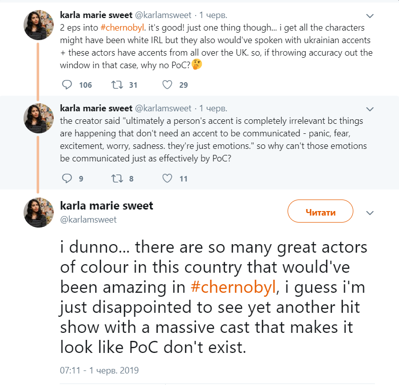Open karla marie sweet's name in main tweet
The height and width of the screenshot is (385, 399).
point(106,206)
